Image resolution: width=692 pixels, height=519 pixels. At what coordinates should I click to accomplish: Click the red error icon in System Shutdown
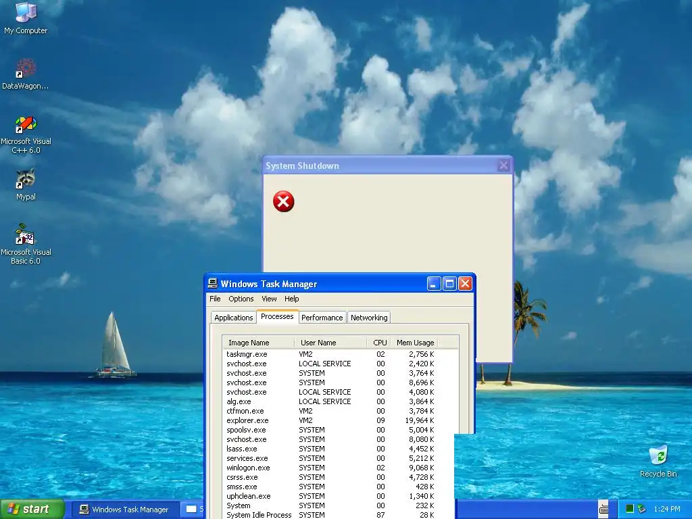[283, 201]
